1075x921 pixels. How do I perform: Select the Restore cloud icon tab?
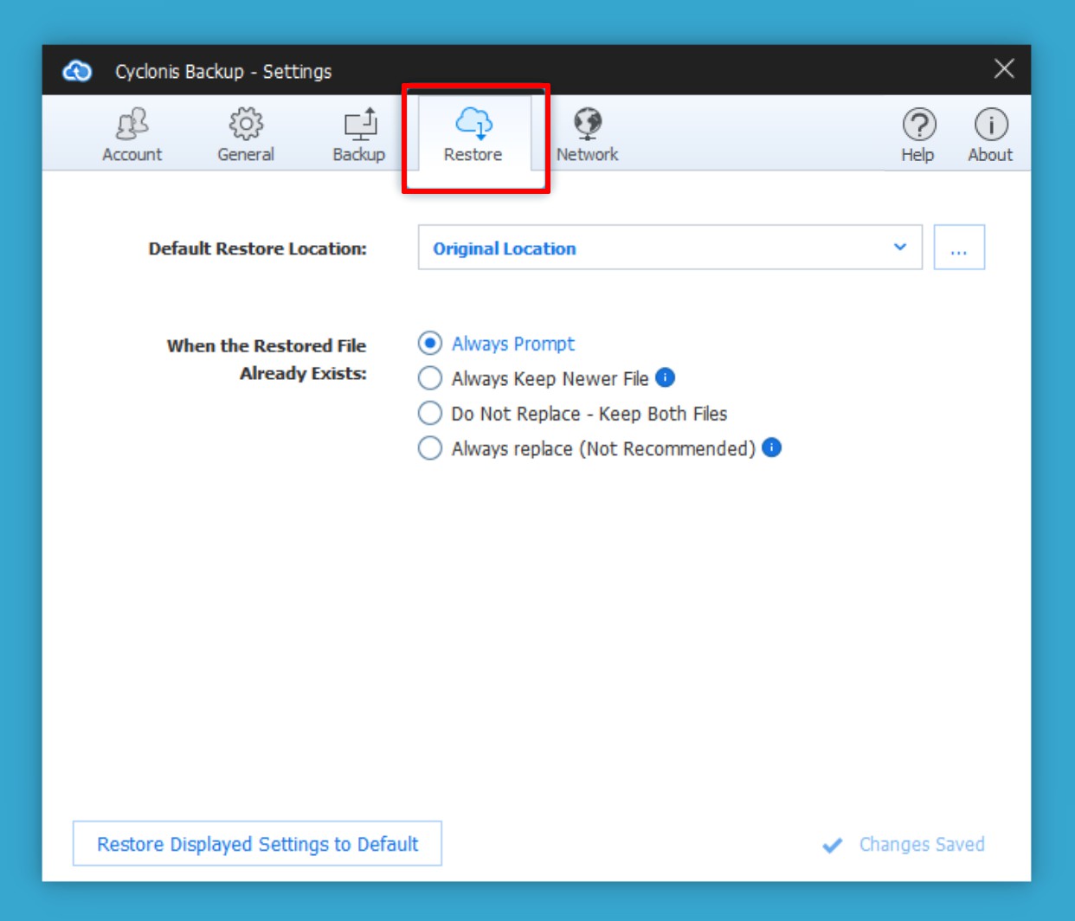coord(473,126)
